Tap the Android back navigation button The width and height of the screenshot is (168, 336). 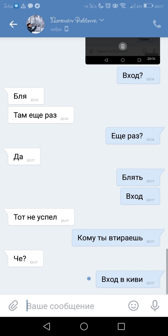(x=47, y=326)
